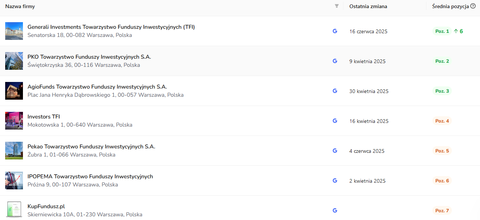Image resolution: width=480 pixels, height=220 pixels.
Task: Click the Poz. 1 position badge
Action: [x=442, y=31]
